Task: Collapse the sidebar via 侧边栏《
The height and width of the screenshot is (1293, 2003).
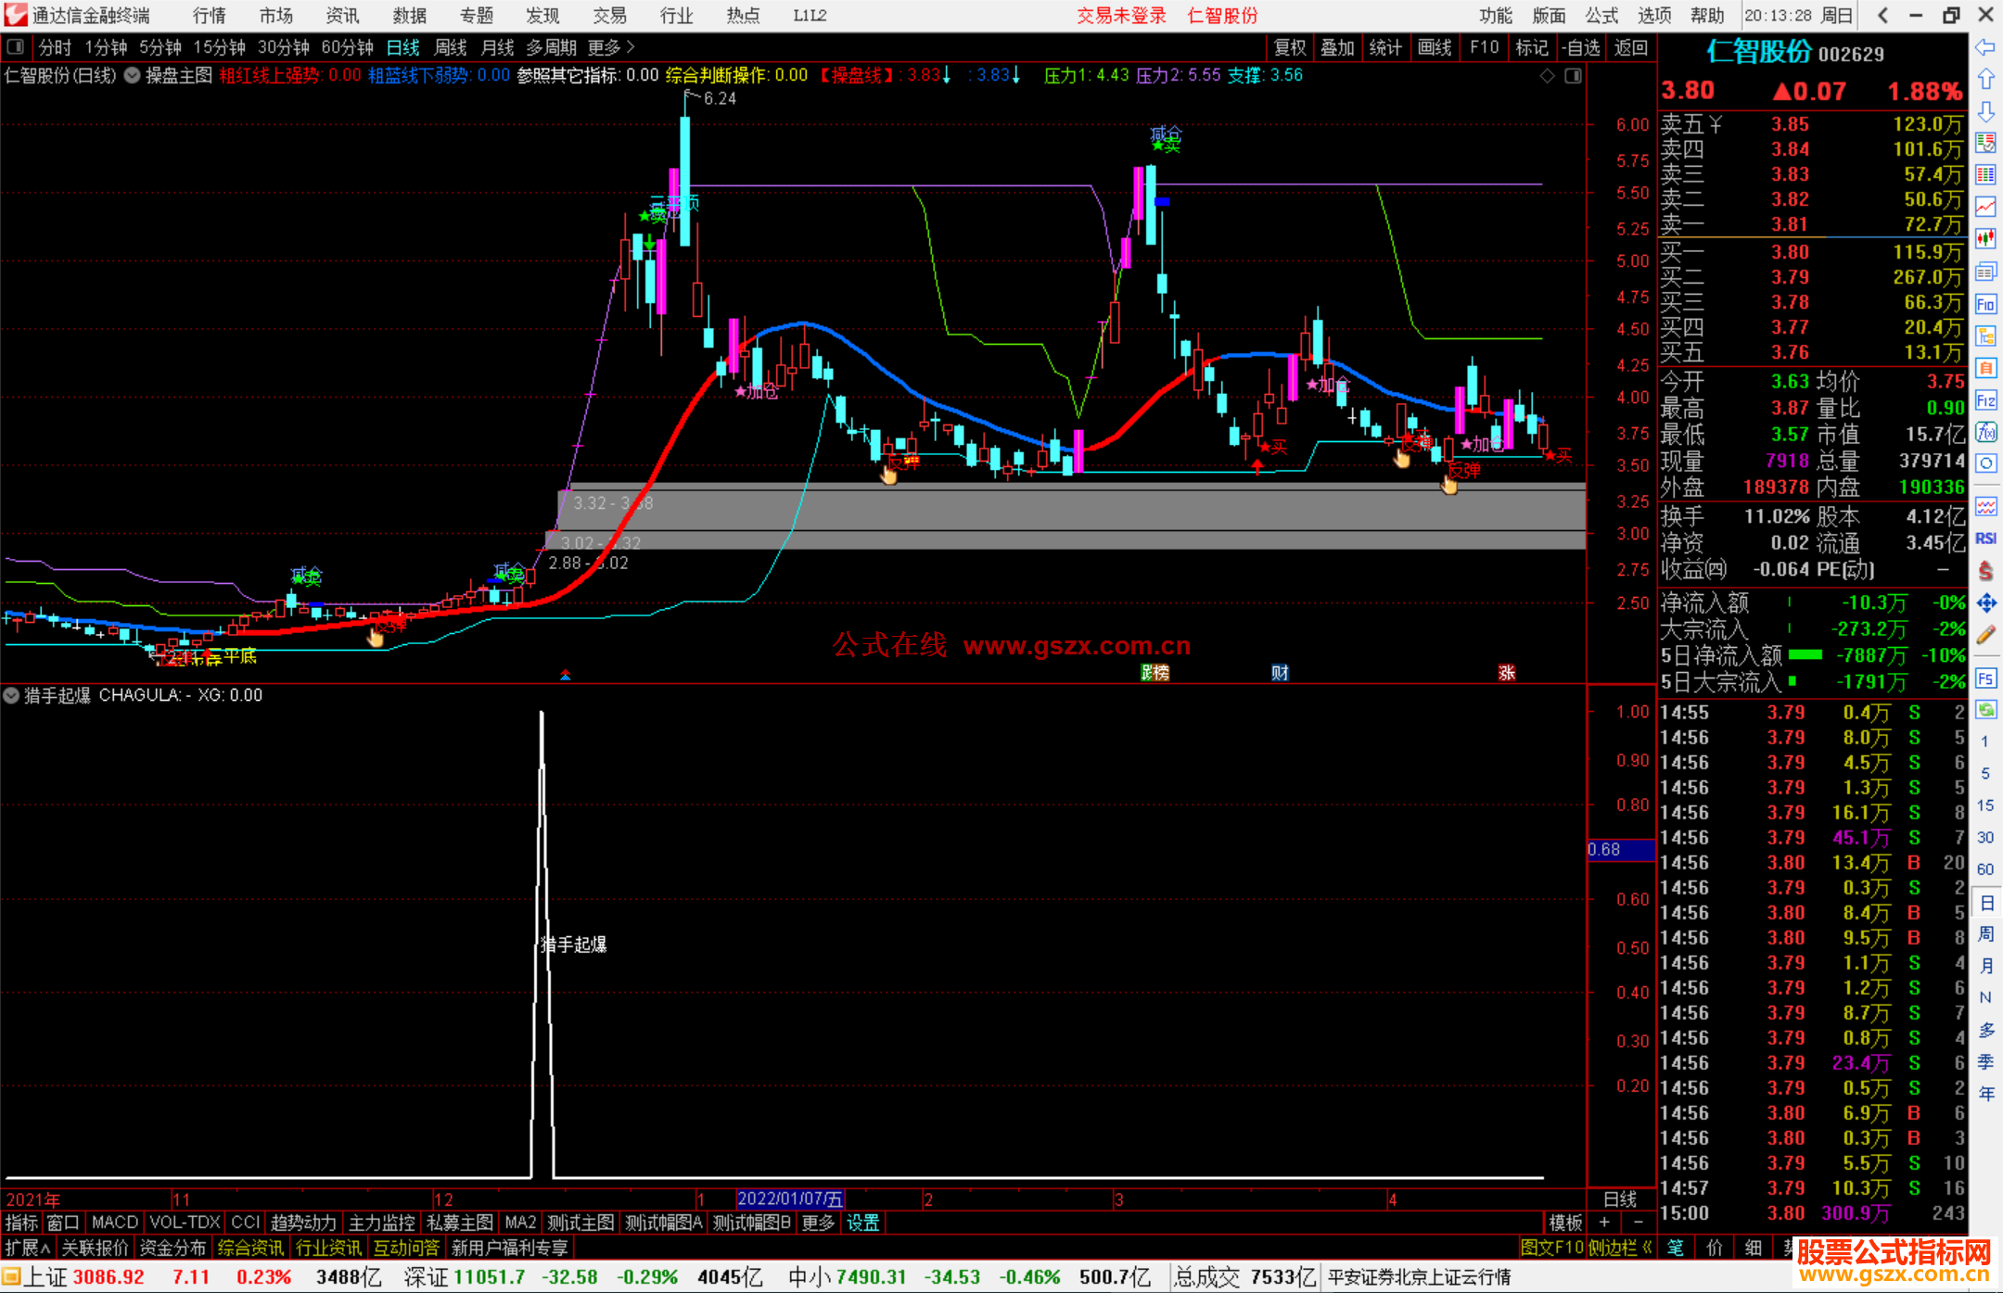Action: (1620, 1248)
